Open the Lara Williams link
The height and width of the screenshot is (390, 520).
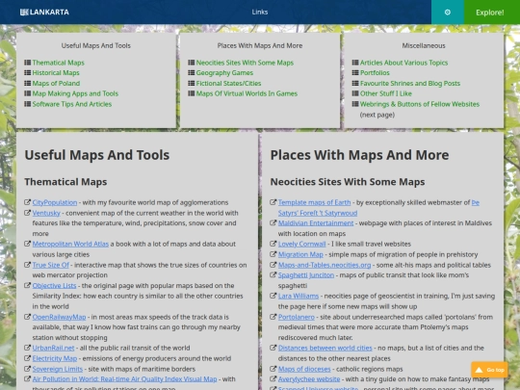(x=299, y=296)
